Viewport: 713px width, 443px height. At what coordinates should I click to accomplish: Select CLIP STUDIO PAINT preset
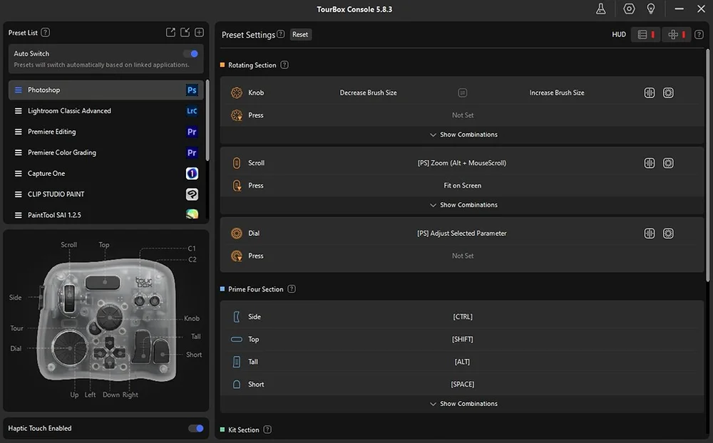click(106, 194)
